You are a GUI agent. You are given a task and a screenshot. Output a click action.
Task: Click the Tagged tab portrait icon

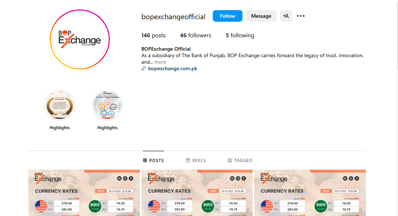coord(230,160)
